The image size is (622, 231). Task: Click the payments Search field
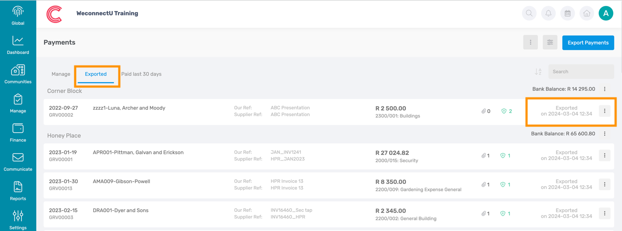pos(581,72)
